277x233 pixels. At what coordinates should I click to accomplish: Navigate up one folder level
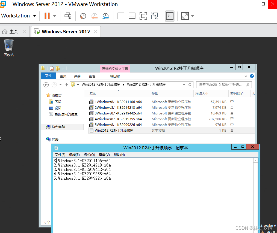click(67, 85)
